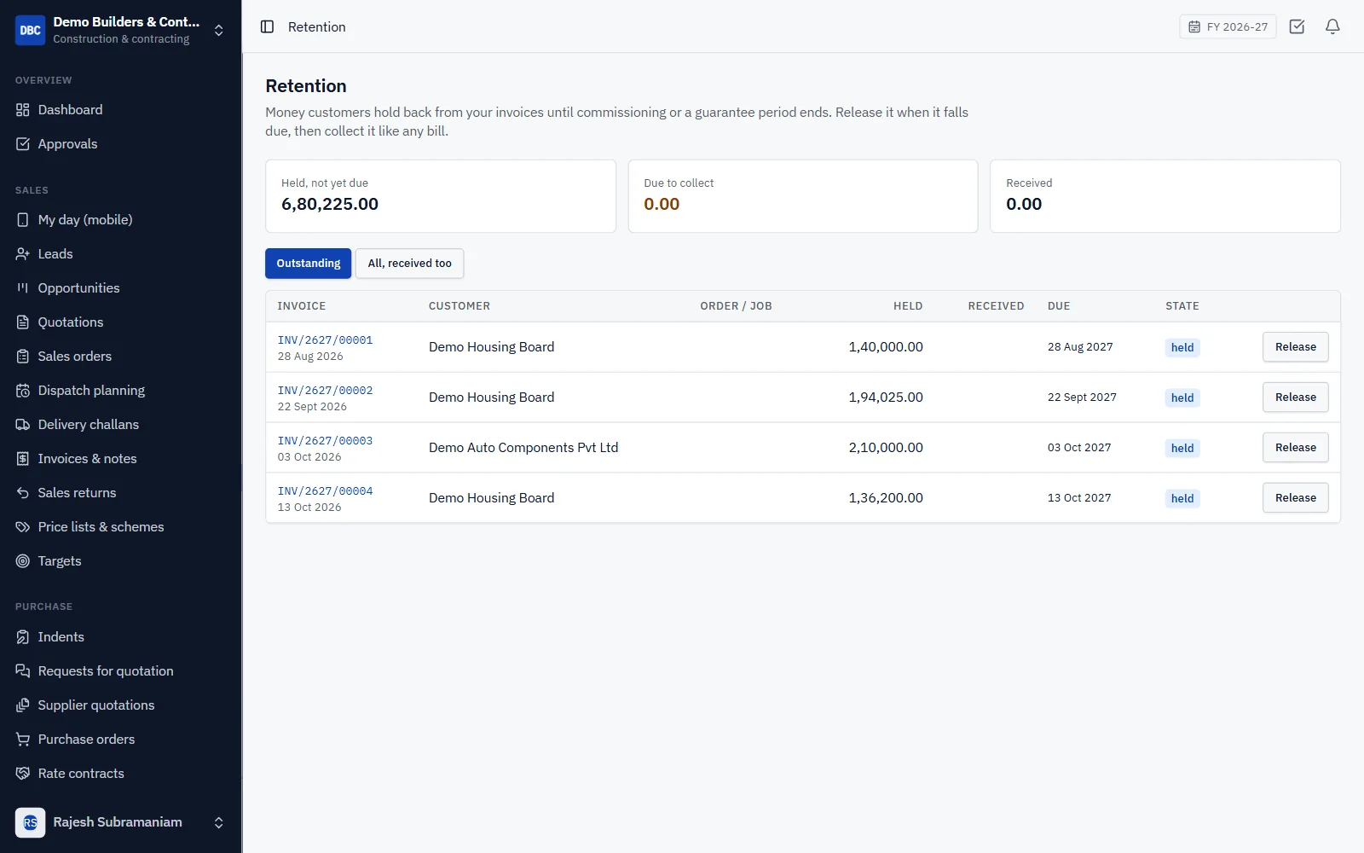Screen dimensions: 1364x853
Task: Click the Dashboard grid icon in sidebar
Action: [x=23, y=110]
